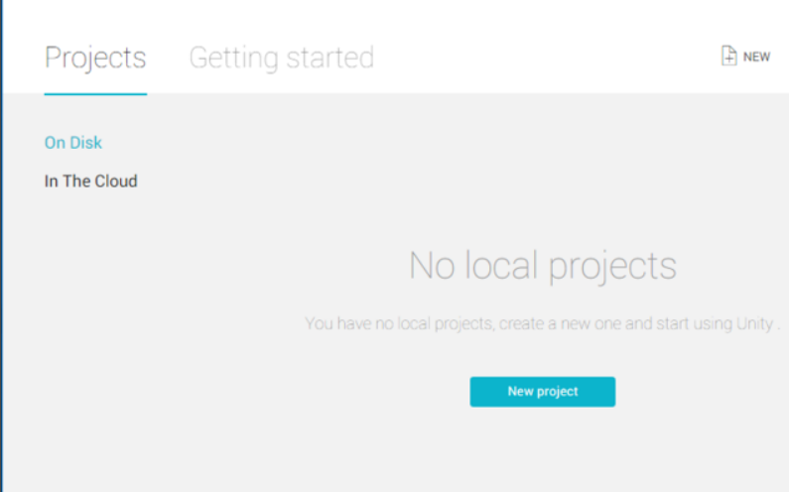Click the 'You have no local projects' message

pos(543,323)
